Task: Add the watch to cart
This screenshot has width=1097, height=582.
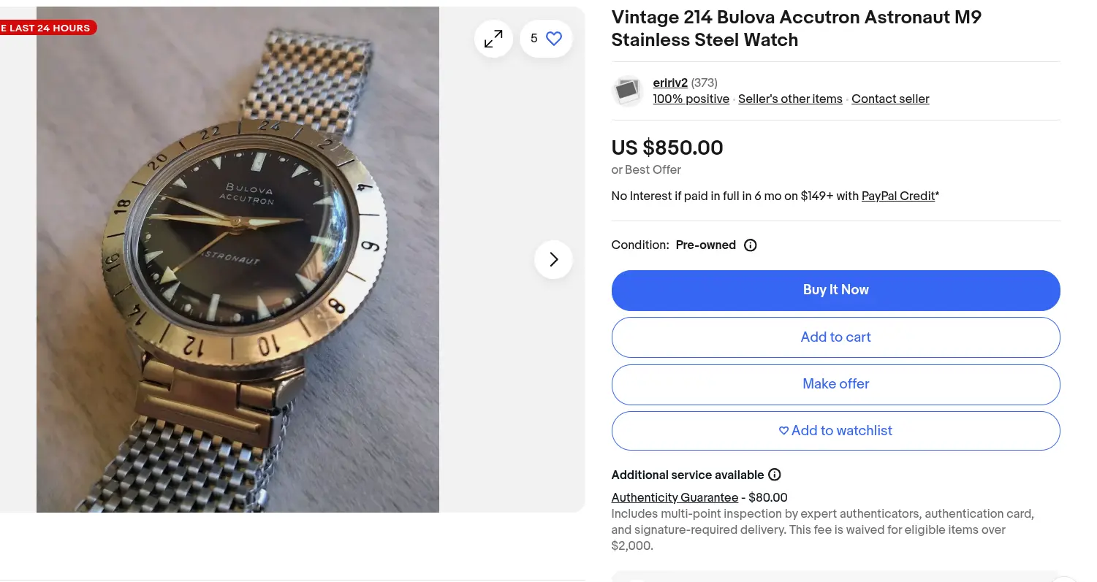Action: click(835, 337)
